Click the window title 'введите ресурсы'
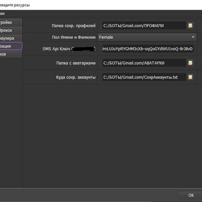The image size is (202, 202). (15, 5)
